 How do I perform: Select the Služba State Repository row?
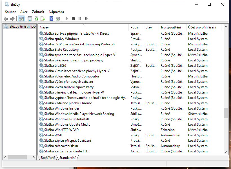(x=130, y=50)
